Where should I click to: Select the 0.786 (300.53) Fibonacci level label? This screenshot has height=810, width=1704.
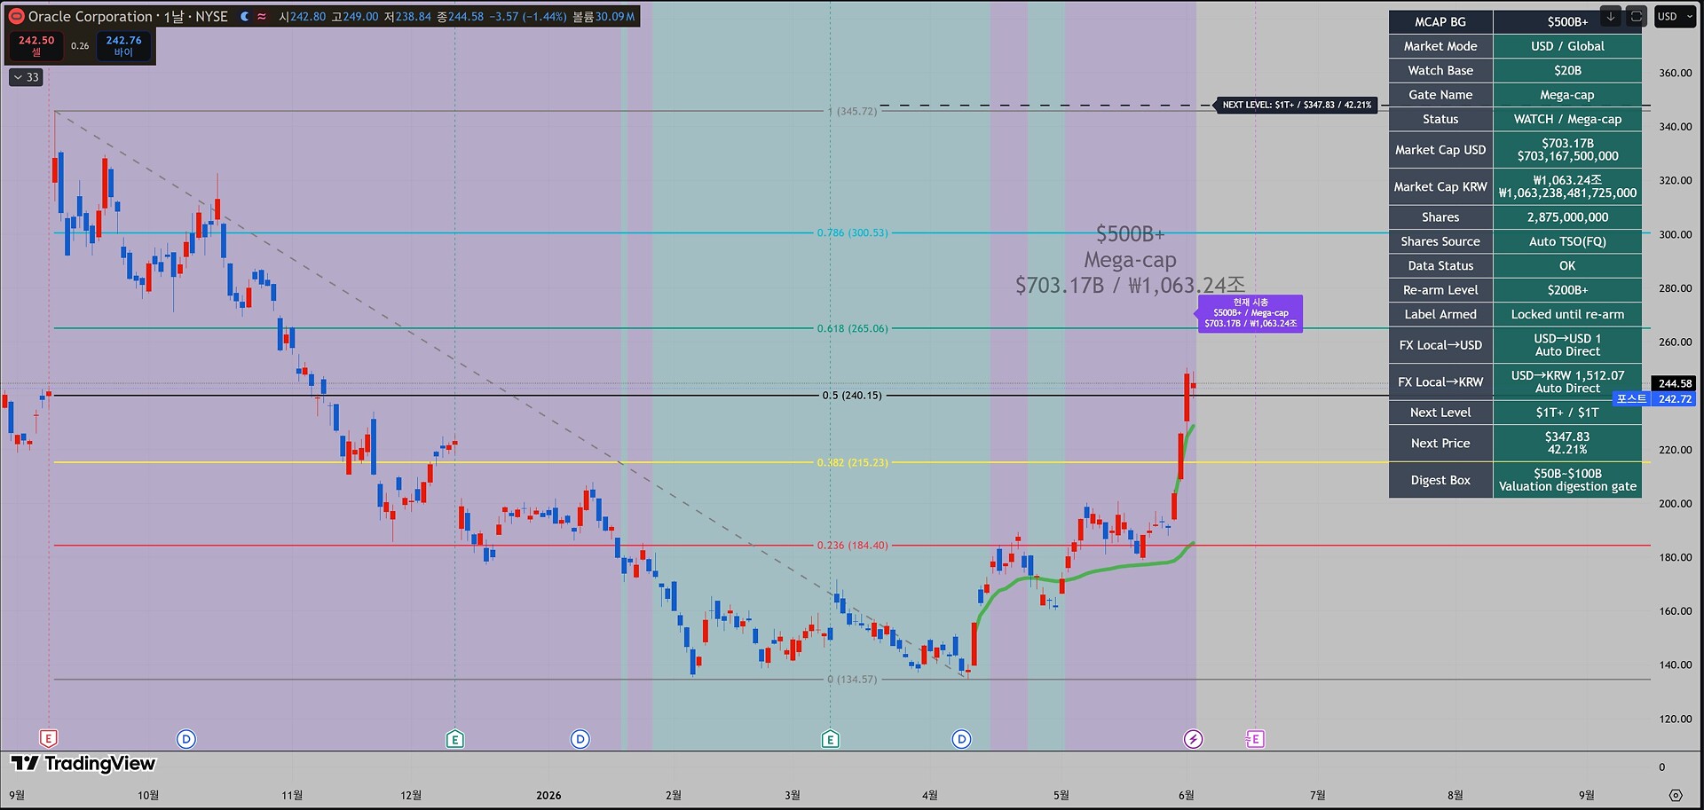[x=852, y=232]
